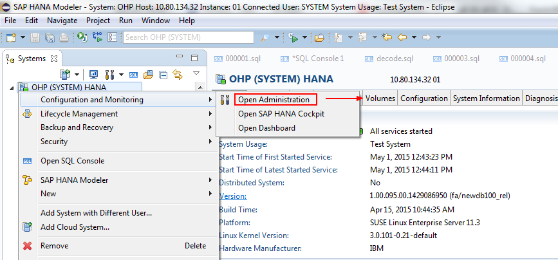558x260 pixels.
Task: Click the Add System icon in Systems panel
Action: pos(64,75)
